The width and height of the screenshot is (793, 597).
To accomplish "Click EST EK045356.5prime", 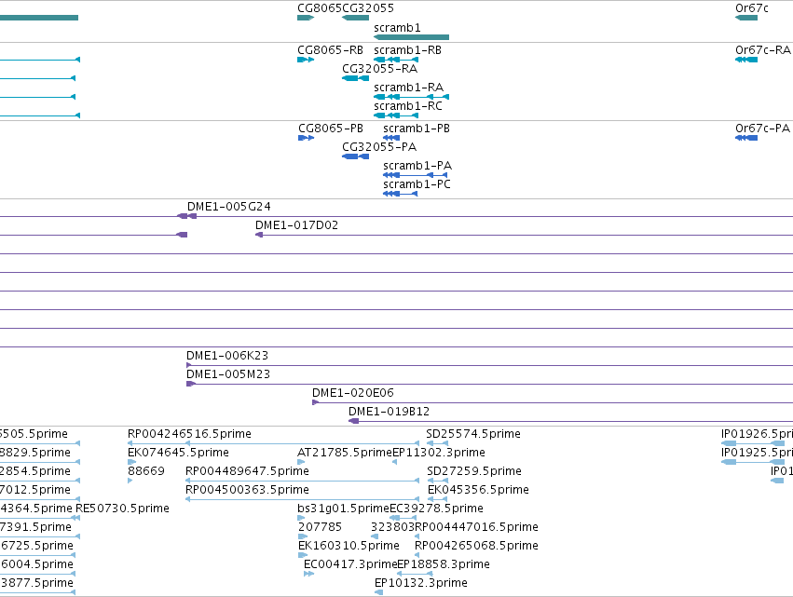I will coord(478,490).
